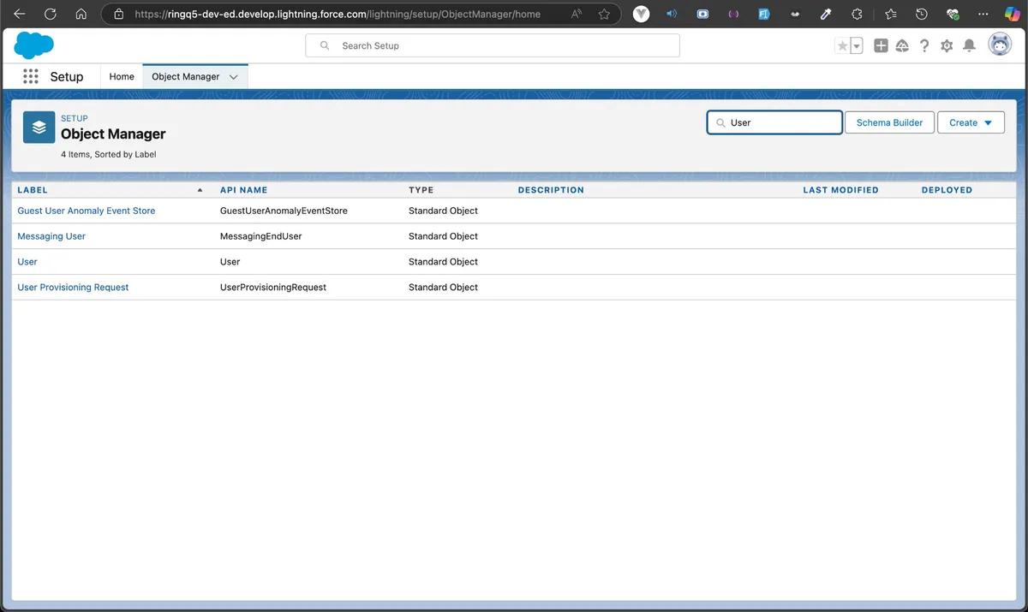Image resolution: width=1028 pixels, height=612 pixels.
Task: Go to browser home page icon
Action: (81, 14)
